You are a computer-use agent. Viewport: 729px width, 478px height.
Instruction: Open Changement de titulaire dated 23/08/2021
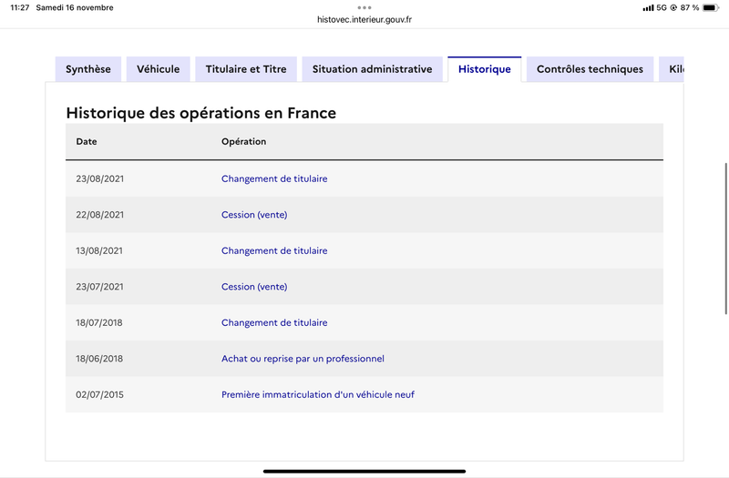tap(274, 178)
